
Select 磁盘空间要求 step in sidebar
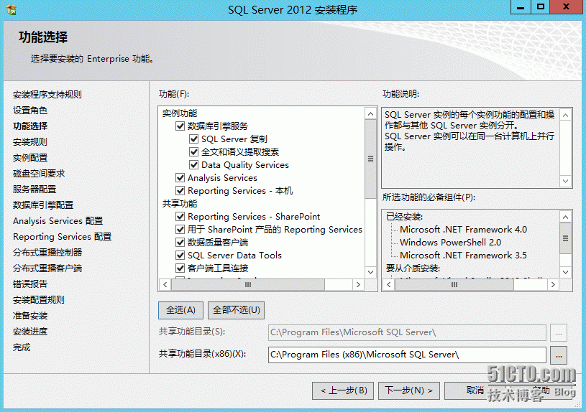click(39, 174)
